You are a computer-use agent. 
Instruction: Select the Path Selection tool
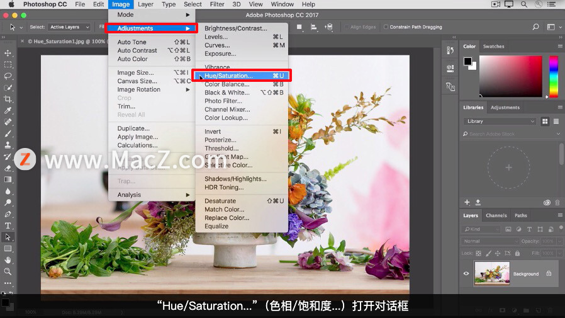tap(8, 237)
